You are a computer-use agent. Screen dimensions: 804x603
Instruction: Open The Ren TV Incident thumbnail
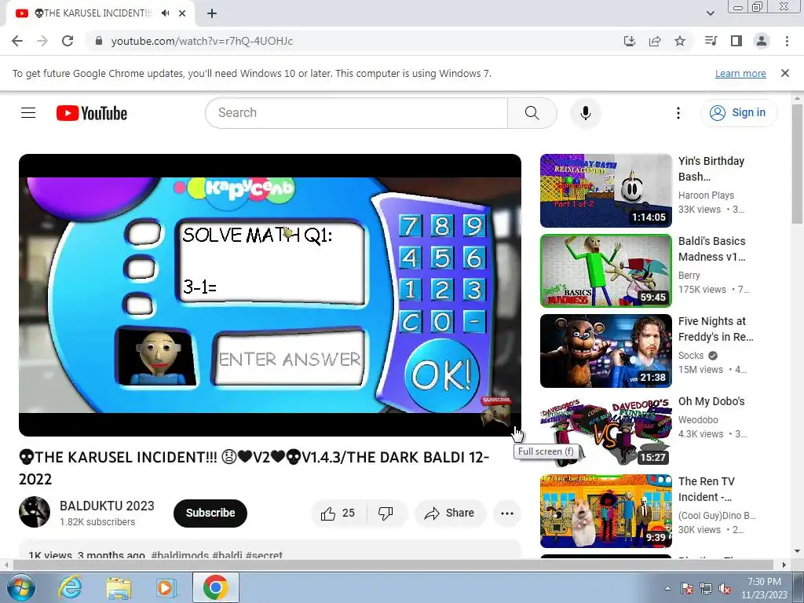(605, 510)
